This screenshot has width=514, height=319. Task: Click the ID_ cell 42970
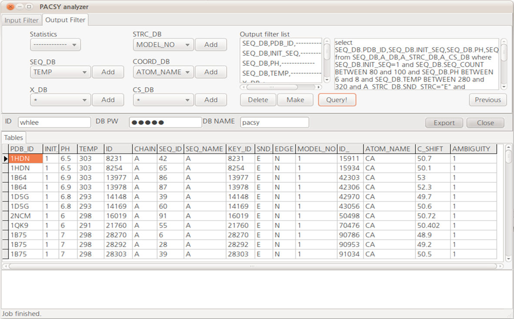click(x=351, y=197)
